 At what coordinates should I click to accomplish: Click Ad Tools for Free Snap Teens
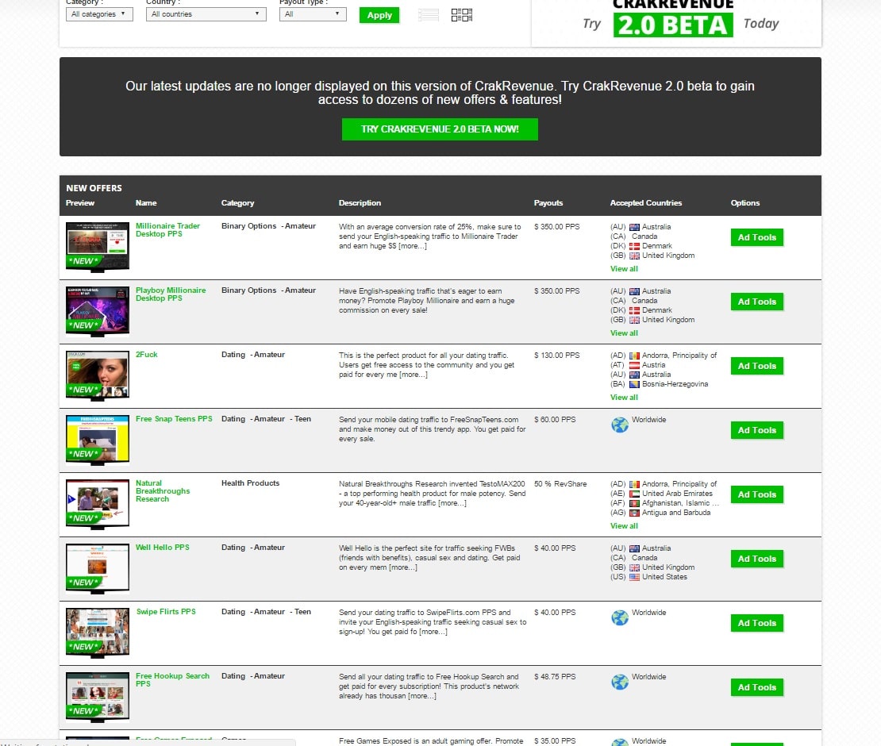757,430
